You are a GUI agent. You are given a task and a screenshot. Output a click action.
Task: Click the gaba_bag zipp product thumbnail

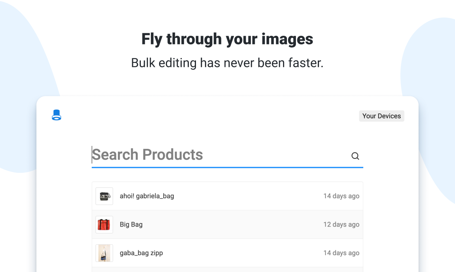(104, 253)
